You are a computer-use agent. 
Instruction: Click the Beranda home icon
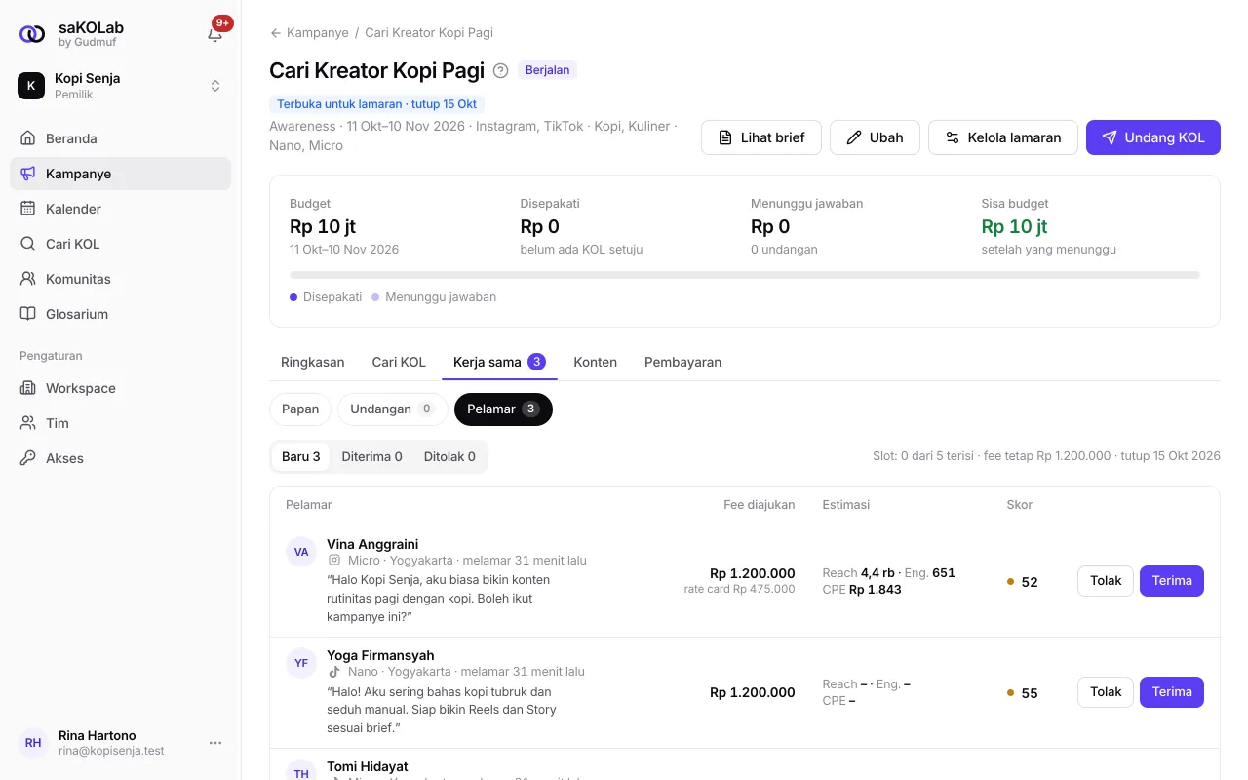pos(28,138)
